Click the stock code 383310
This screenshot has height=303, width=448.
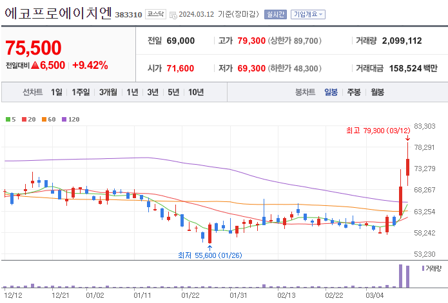coord(128,15)
